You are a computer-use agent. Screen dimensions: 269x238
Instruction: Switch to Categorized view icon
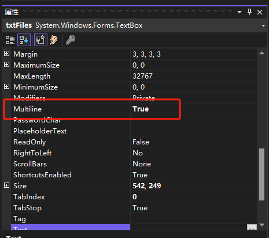(x=10, y=40)
